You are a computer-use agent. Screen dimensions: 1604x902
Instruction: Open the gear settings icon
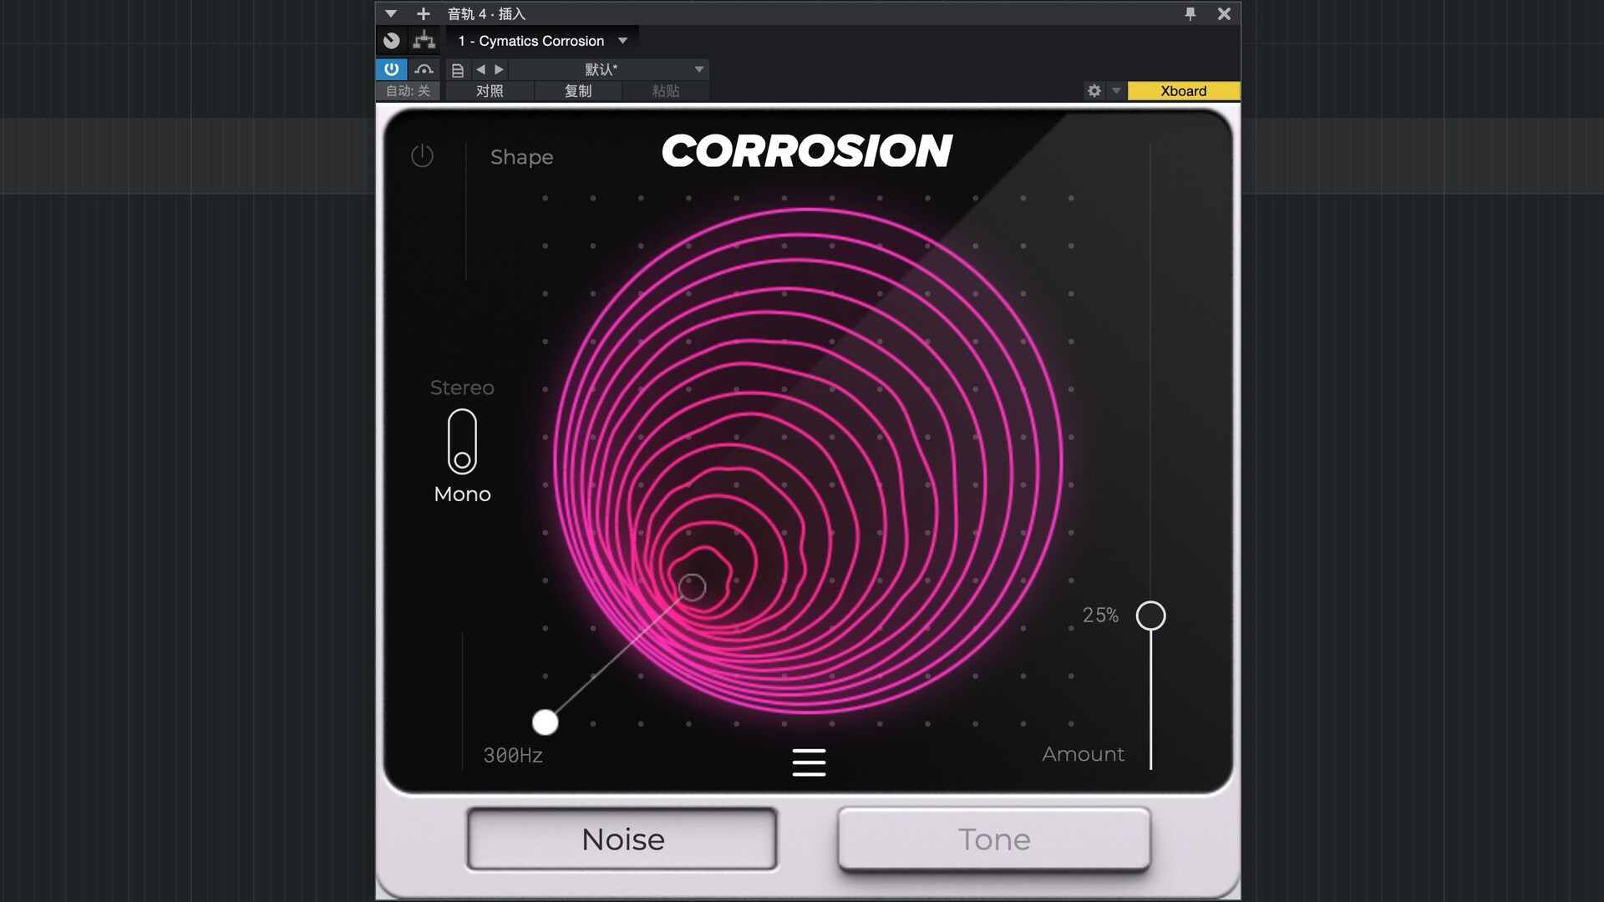(x=1094, y=91)
